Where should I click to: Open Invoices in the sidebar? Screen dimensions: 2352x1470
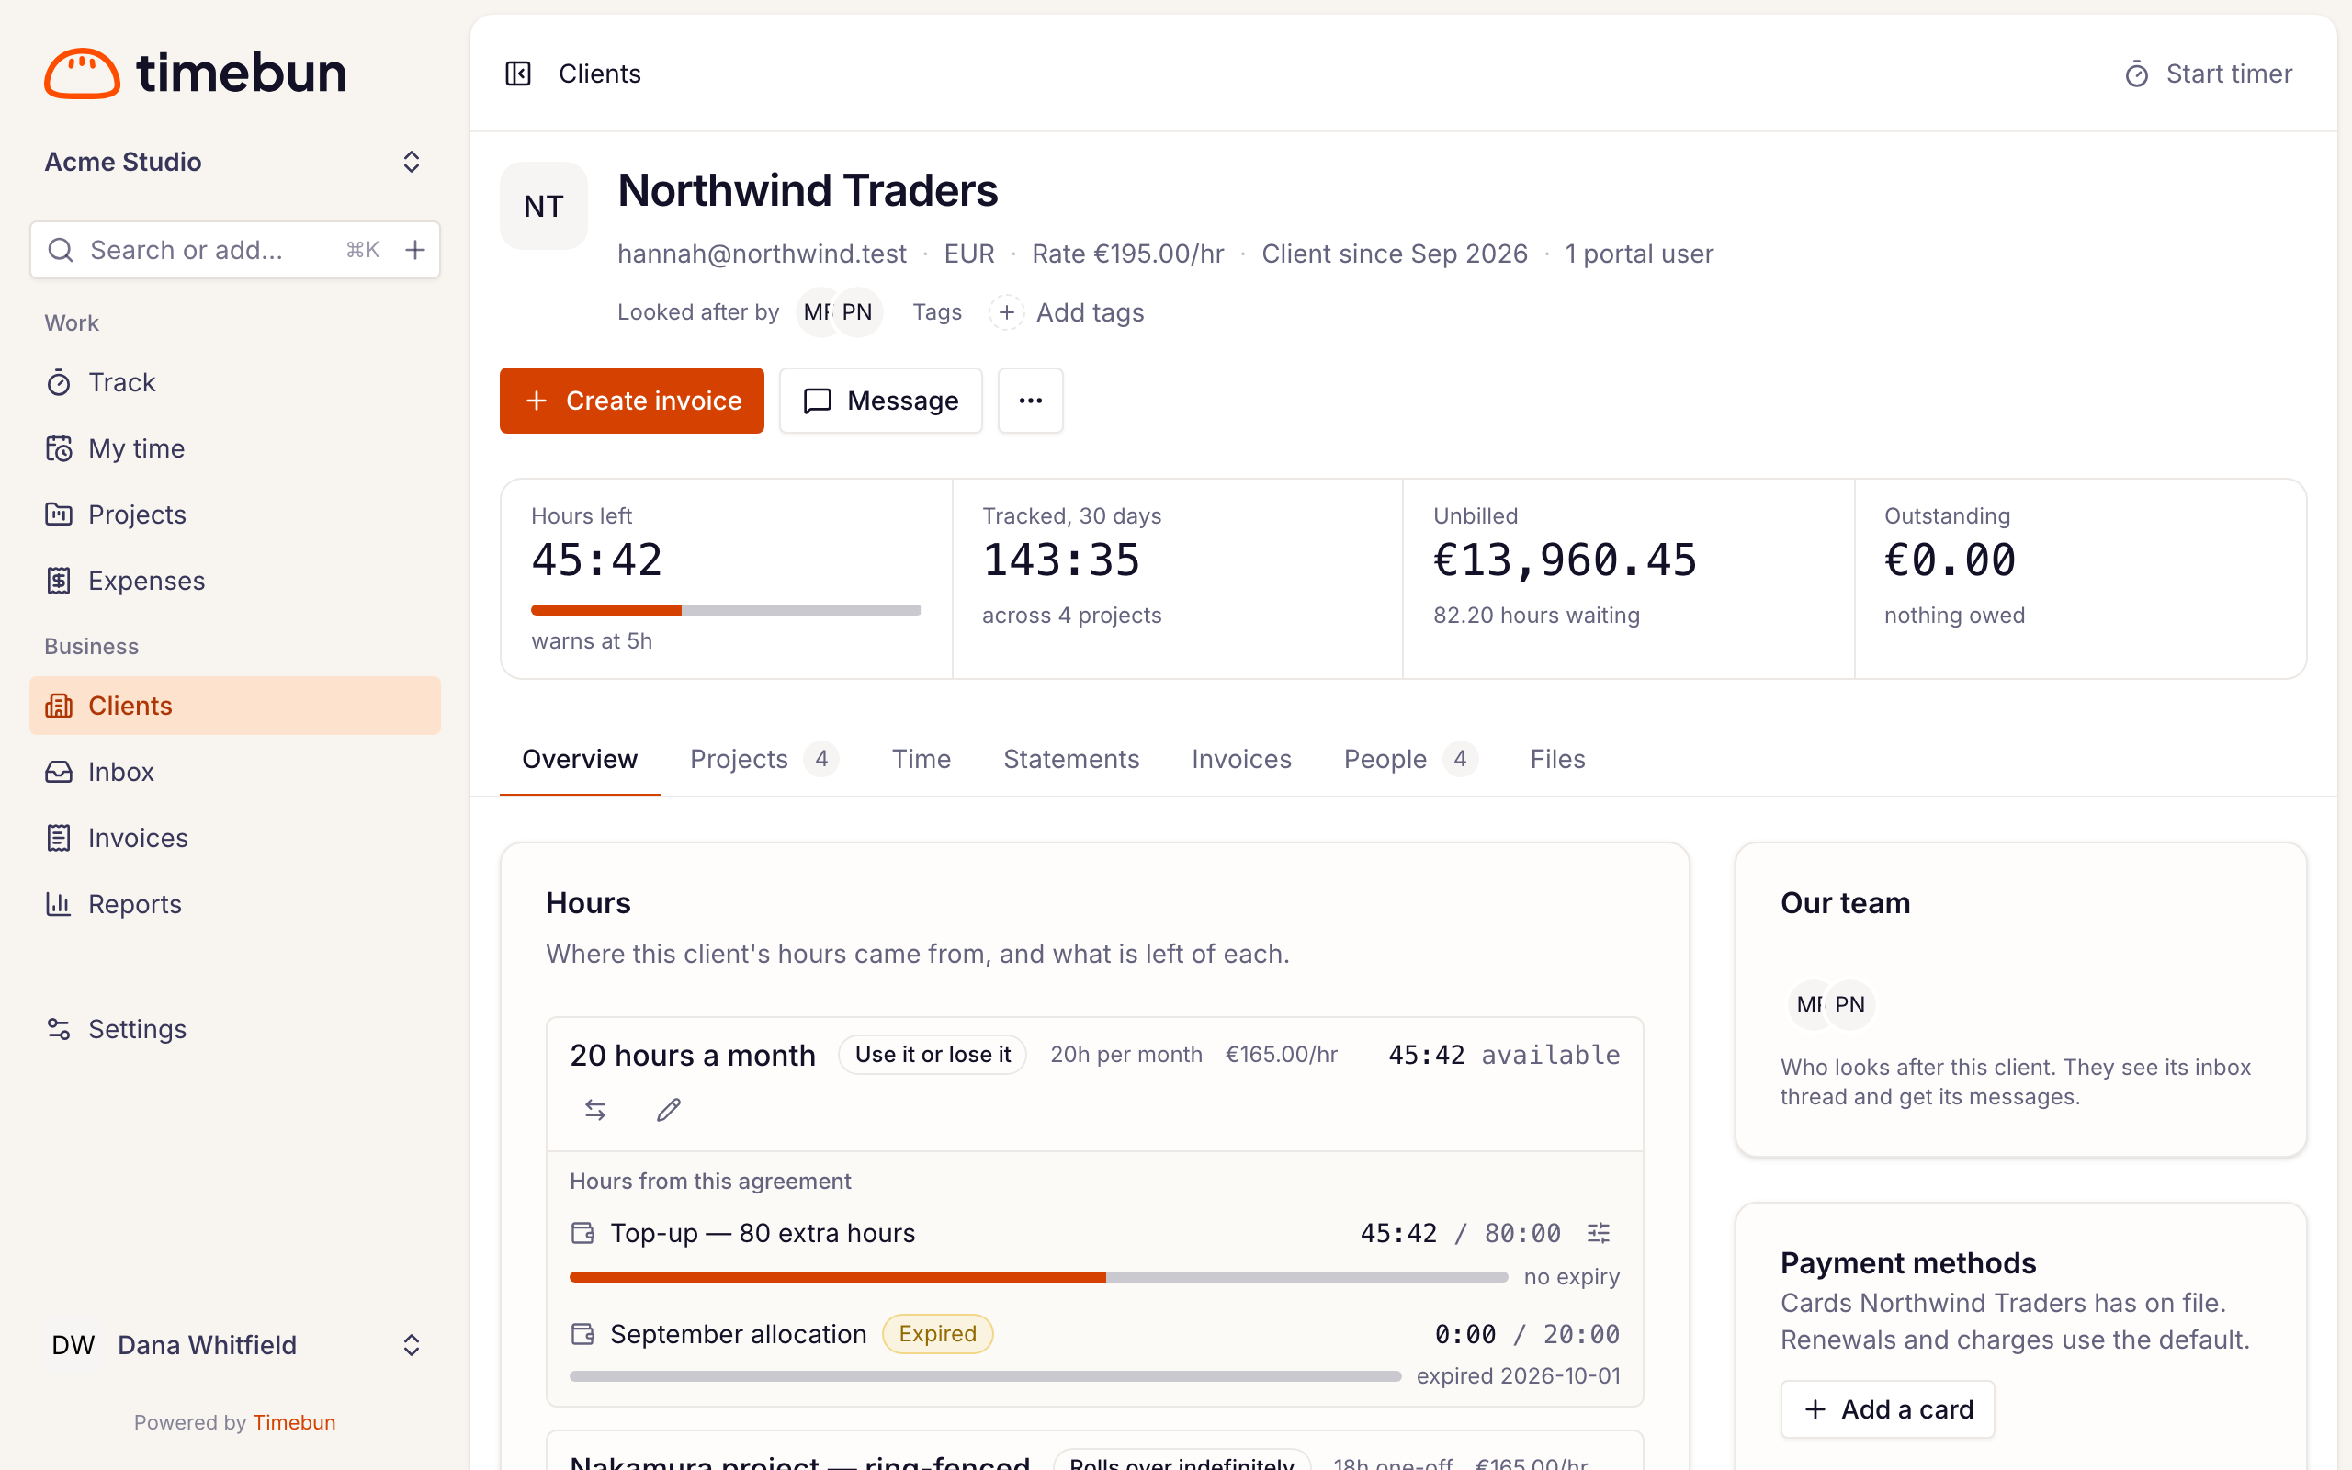(235, 838)
